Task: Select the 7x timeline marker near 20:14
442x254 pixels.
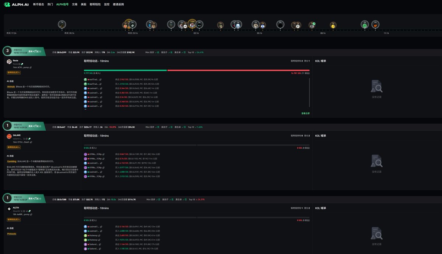Action: (62, 24)
